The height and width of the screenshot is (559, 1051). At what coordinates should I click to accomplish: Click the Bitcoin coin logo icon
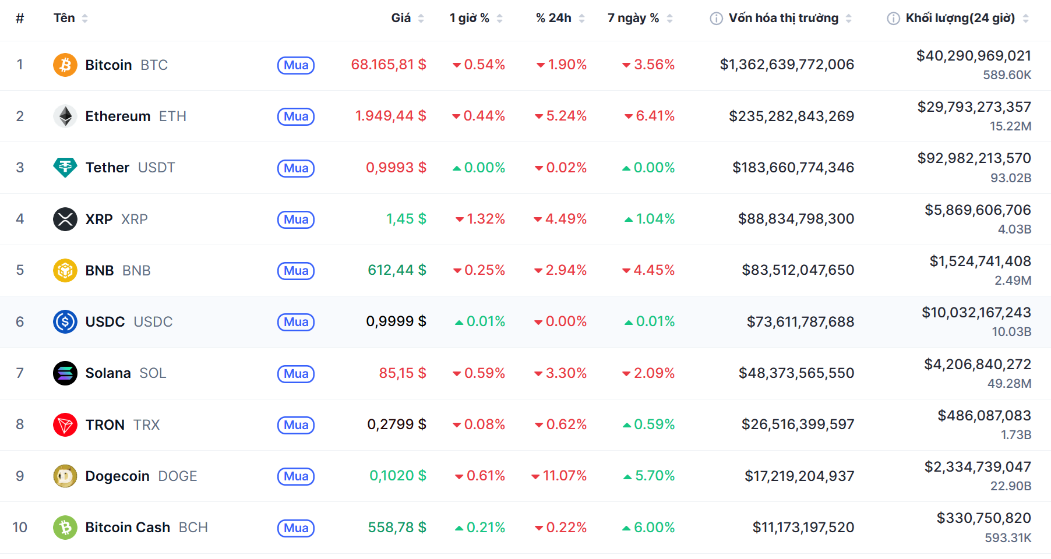65,65
